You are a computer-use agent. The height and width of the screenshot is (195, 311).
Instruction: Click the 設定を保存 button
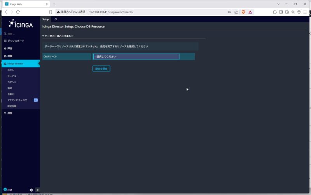tap(101, 69)
